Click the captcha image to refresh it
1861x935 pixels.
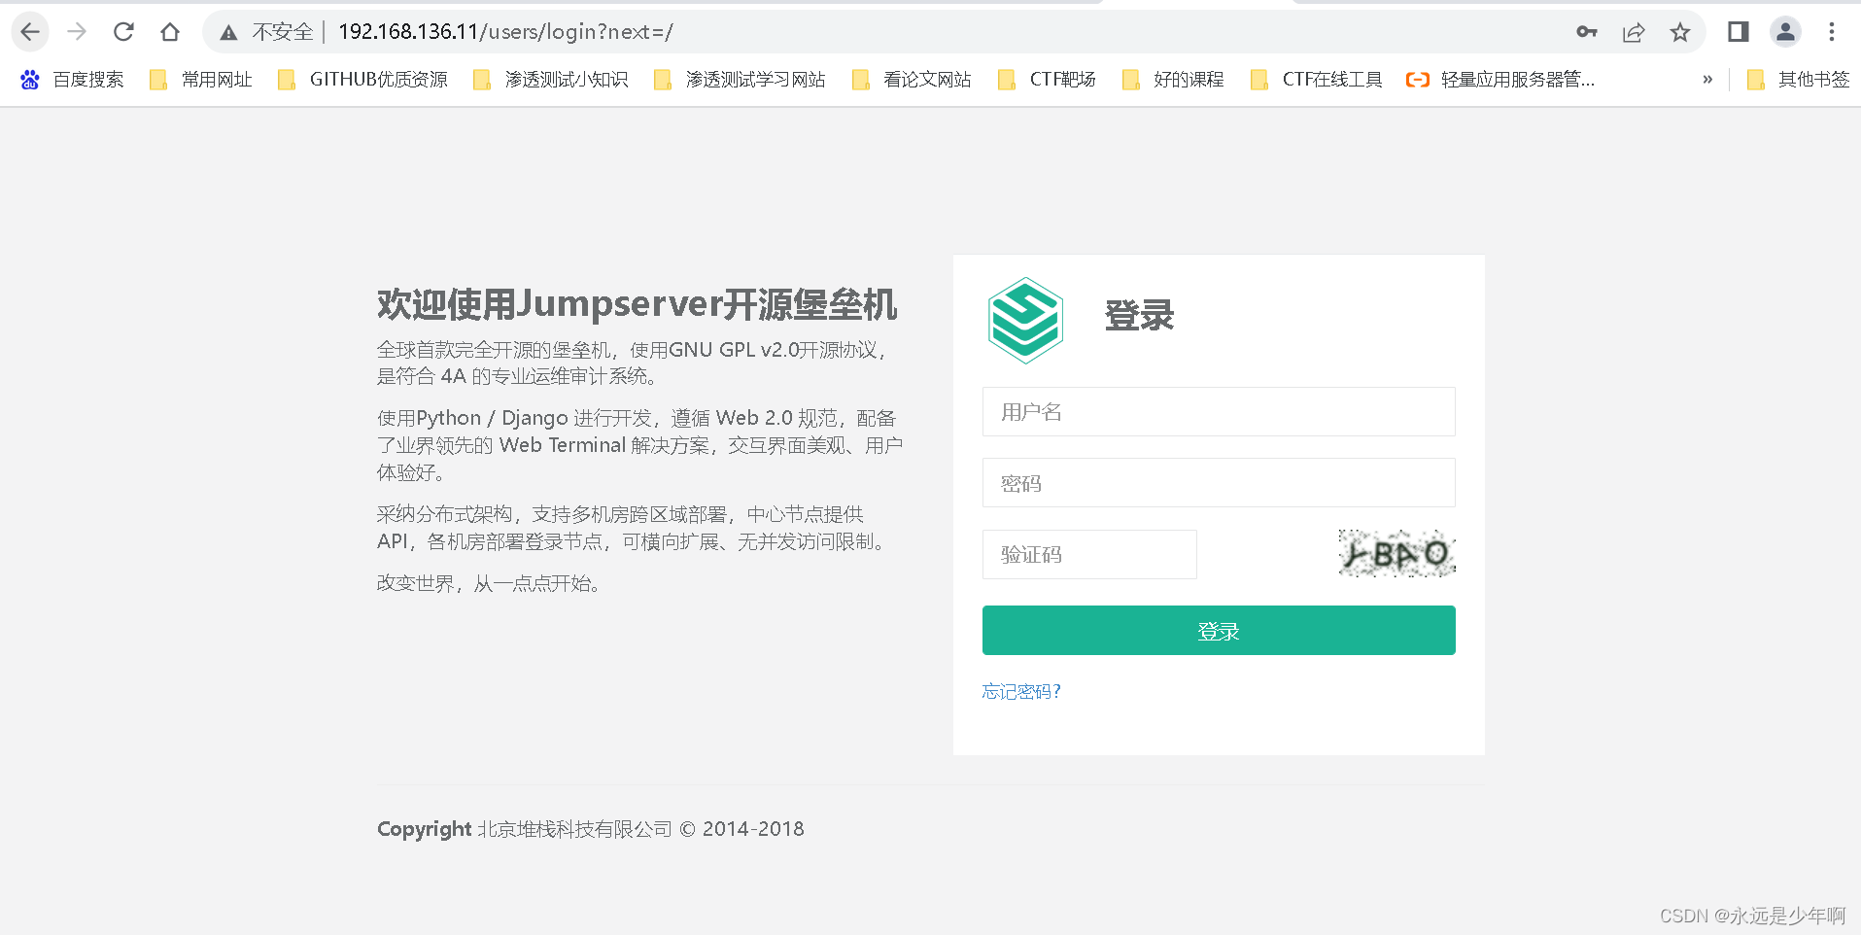[x=1396, y=553]
